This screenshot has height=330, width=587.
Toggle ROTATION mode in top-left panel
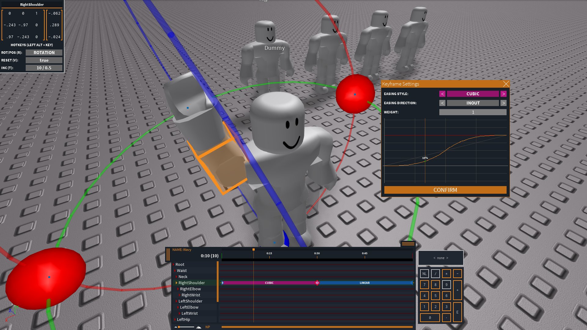pos(43,52)
